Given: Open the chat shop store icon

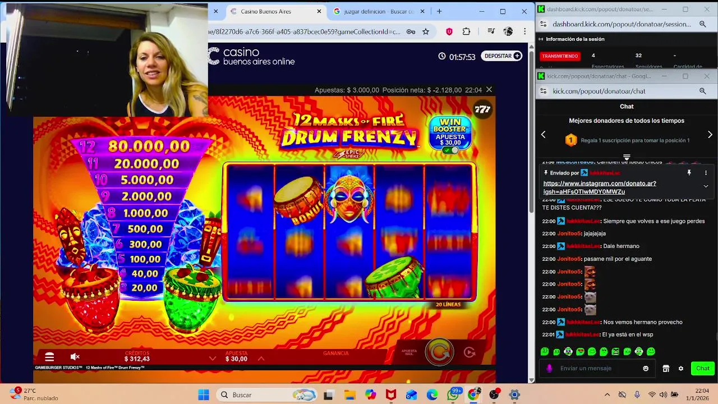Looking at the screenshot, I should [666, 368].
